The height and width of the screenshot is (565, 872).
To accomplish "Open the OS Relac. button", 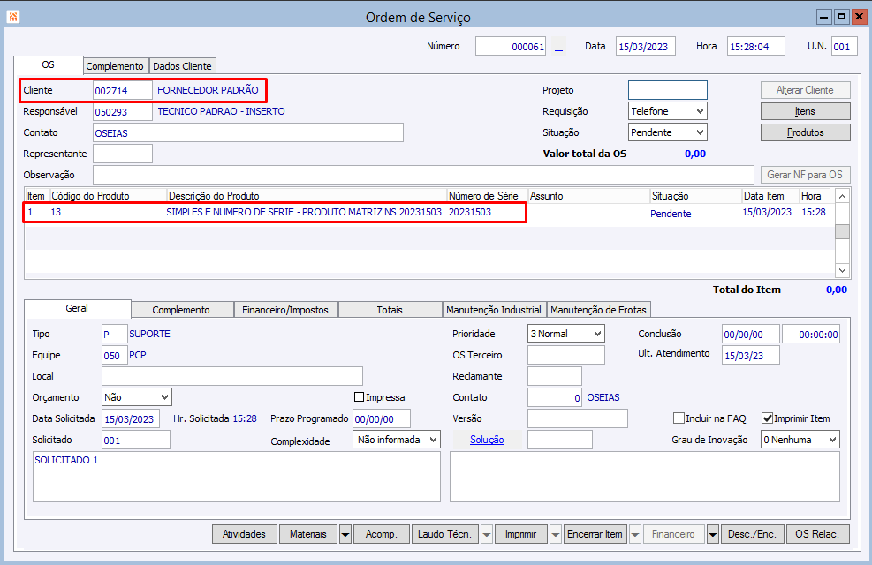I will tap(817, 534).
